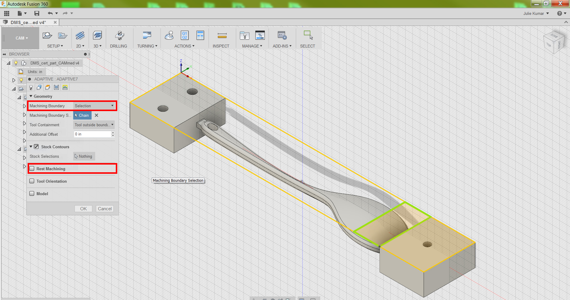Click the Save disk icon

pos(37,13)
